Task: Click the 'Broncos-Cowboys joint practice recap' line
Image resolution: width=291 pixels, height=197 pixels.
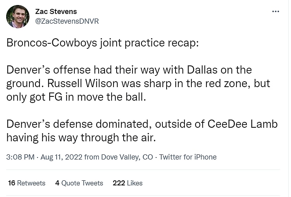Action: tap(102, 43)
